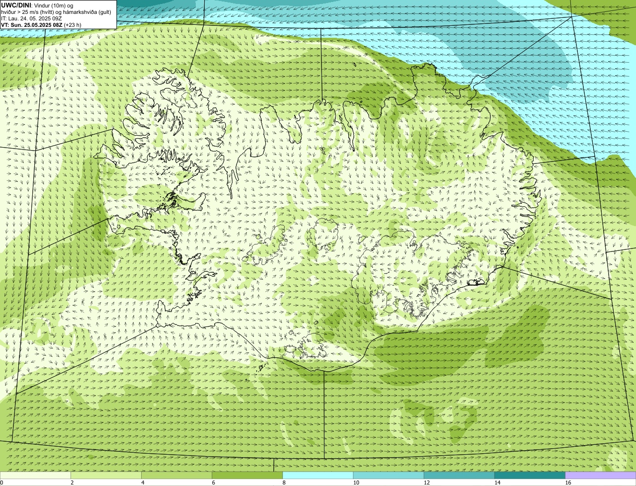The width and height of the screenshot is (636, 486).
Task: Click the legend line about 'hviður > 25 m/s (hvítt)'
Action: (x=56, y=11)
